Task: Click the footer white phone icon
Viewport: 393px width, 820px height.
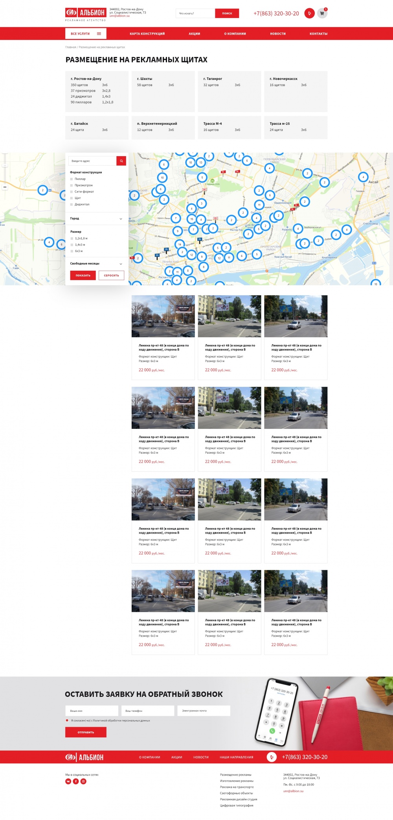Action: (272, 757)
